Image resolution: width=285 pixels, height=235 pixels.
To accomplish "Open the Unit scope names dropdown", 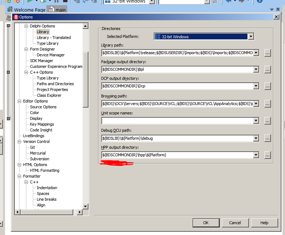I will pyautogui.click(x=256, y=121).
